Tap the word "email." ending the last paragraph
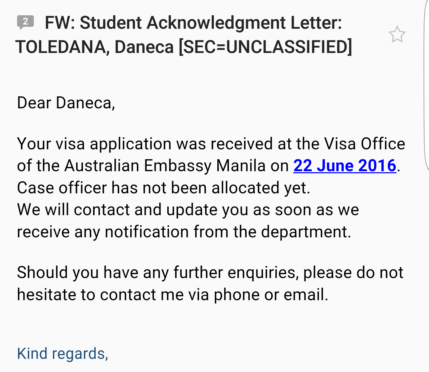 pyautogui.click(x=306, y=294)
